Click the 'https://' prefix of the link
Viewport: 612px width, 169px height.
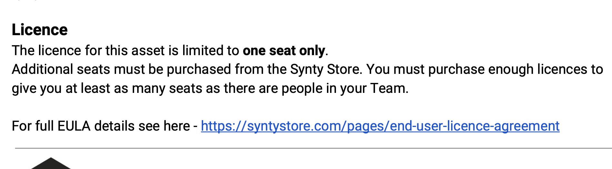(x=224, y=126)
